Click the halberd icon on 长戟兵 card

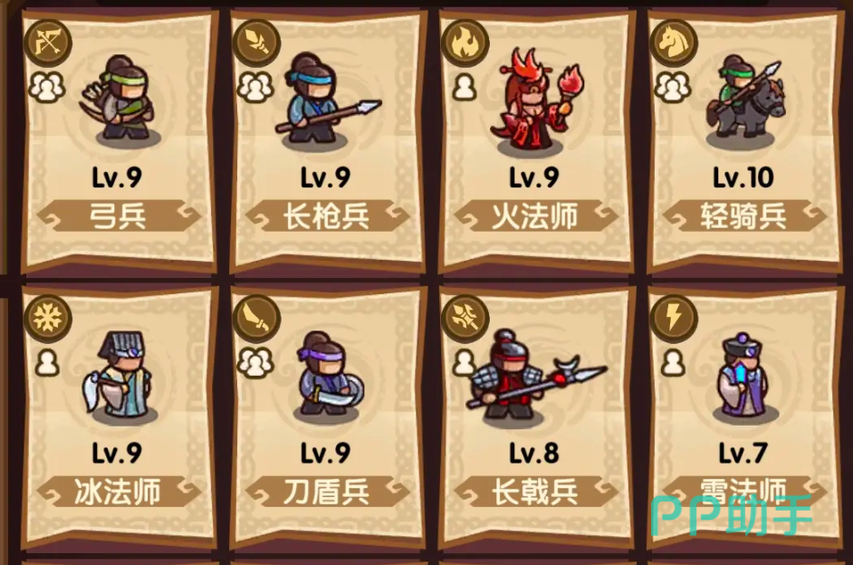click(x=465, y=318)
